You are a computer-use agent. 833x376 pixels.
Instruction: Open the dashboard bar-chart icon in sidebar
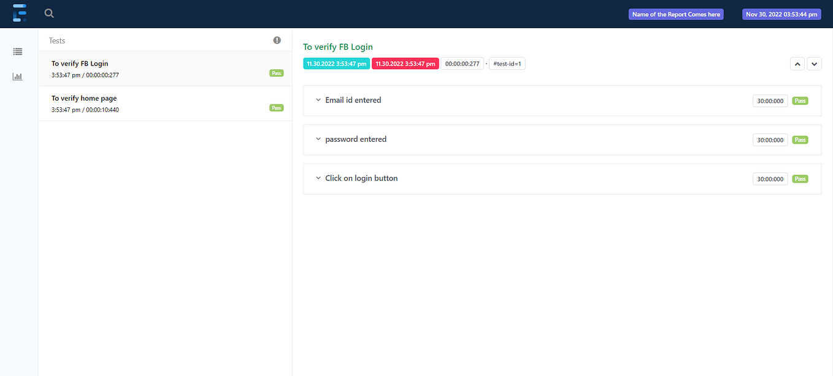[x=17, y=76]
